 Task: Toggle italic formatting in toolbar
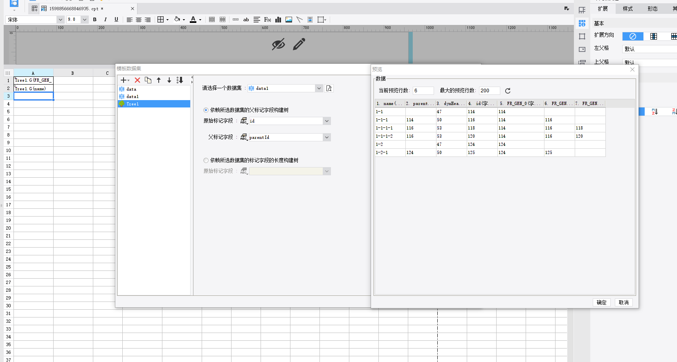(106, 20)
